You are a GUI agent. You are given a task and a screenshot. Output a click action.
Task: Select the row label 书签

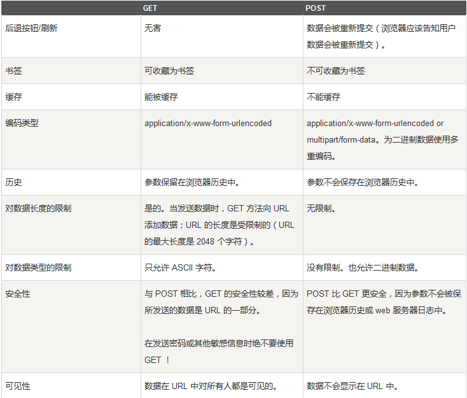pyautogui.click(x=13, y=71)
